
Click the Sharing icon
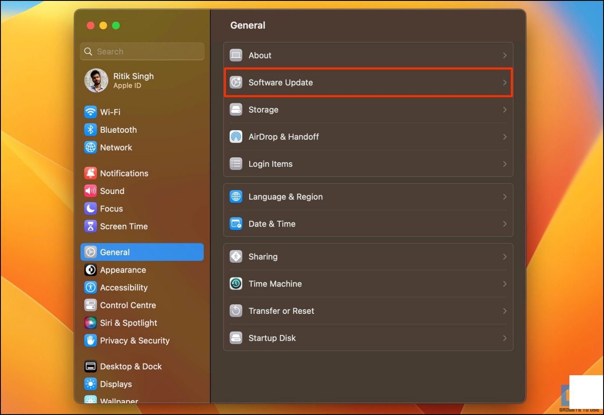[x=236, y=257]
